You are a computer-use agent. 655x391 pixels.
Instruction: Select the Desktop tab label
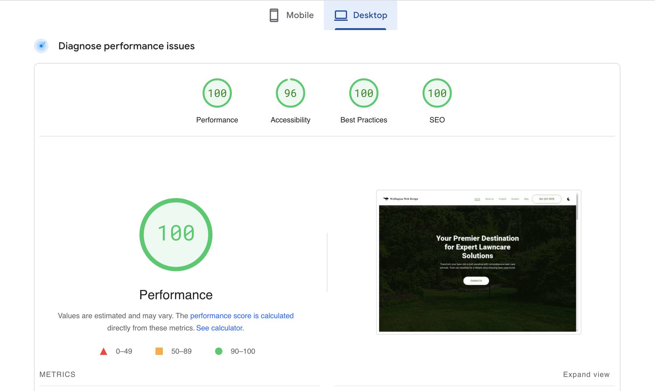click(x=370, y=15)
